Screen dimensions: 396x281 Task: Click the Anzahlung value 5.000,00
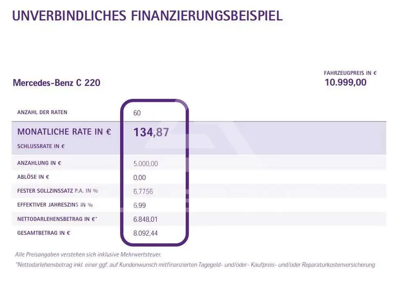tap(146, 164)
